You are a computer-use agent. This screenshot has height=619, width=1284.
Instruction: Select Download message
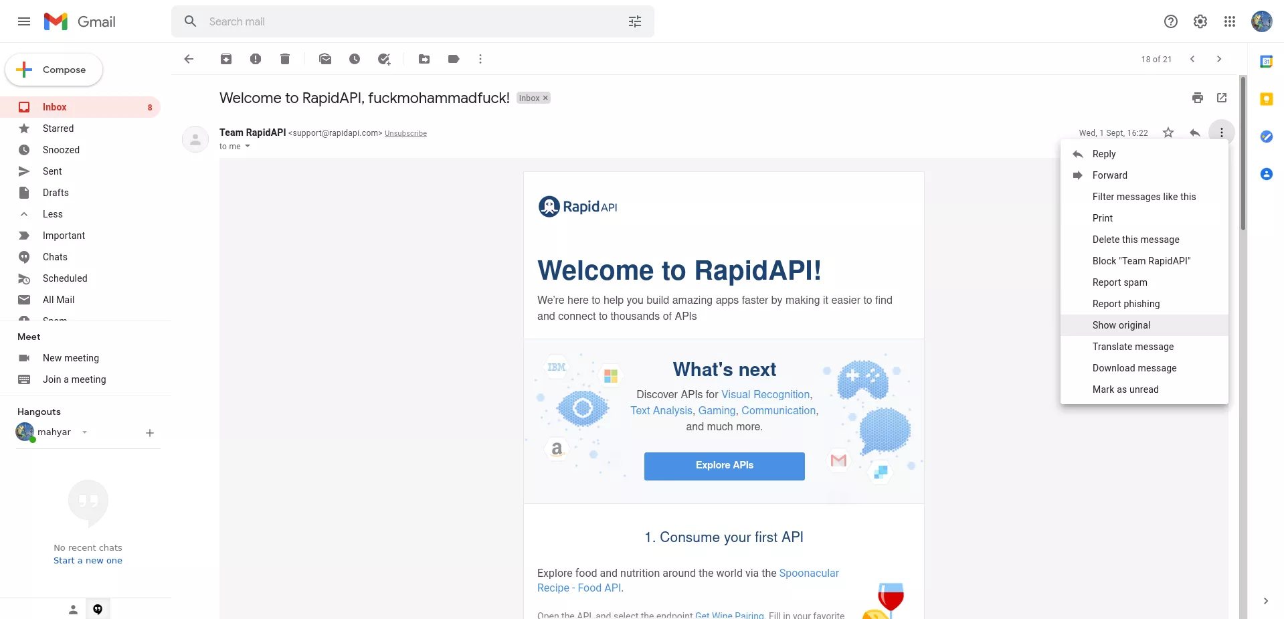[x=1144, y=368]
